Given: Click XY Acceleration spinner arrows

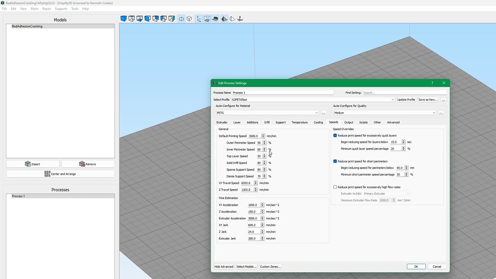Looking at the screenshot, I should coord(262,205).
